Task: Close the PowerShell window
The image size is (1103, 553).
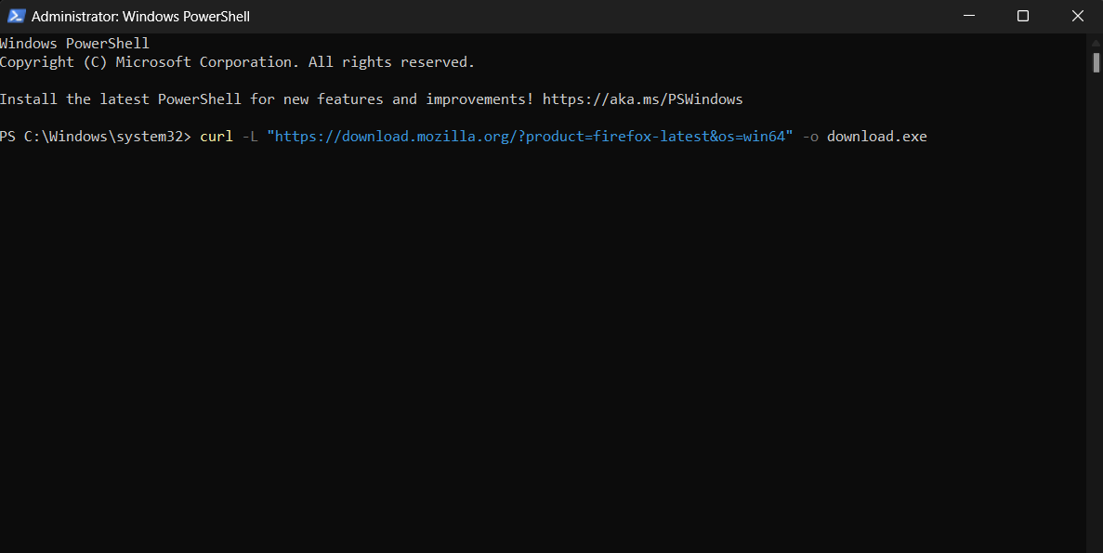Action: 1077,16
